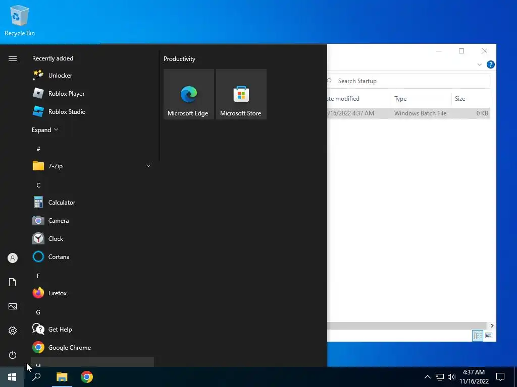Switch Explorer to details view icon
Screen dimensions: 517x387
(x=478, y=335)
